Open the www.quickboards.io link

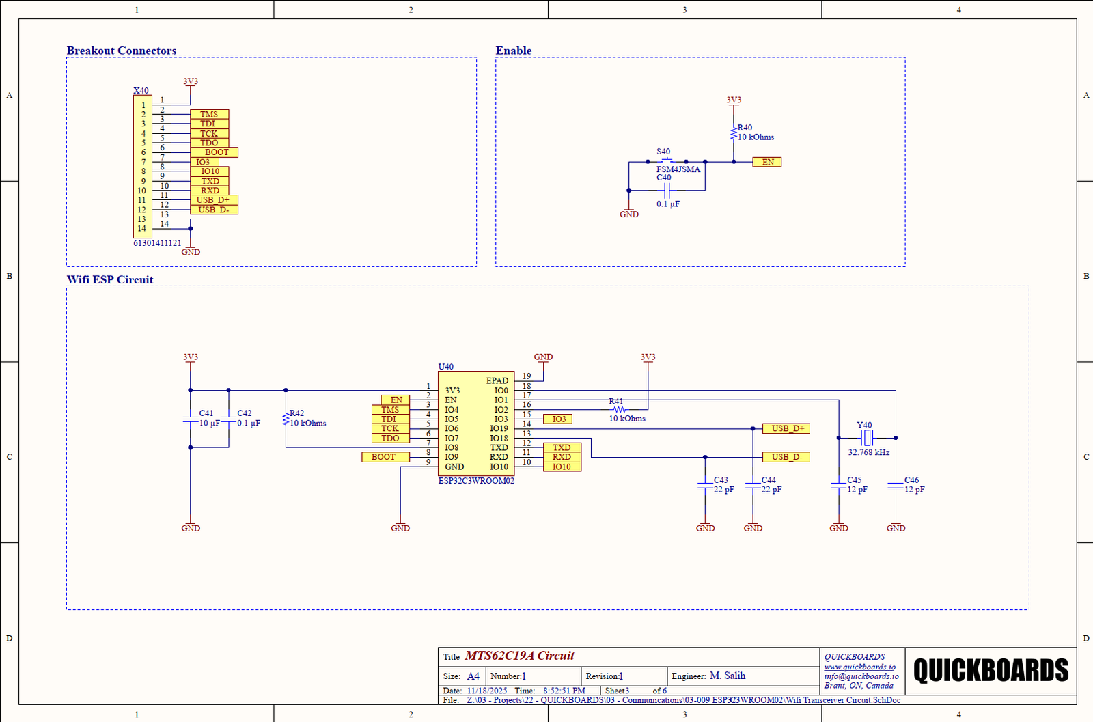859,667
